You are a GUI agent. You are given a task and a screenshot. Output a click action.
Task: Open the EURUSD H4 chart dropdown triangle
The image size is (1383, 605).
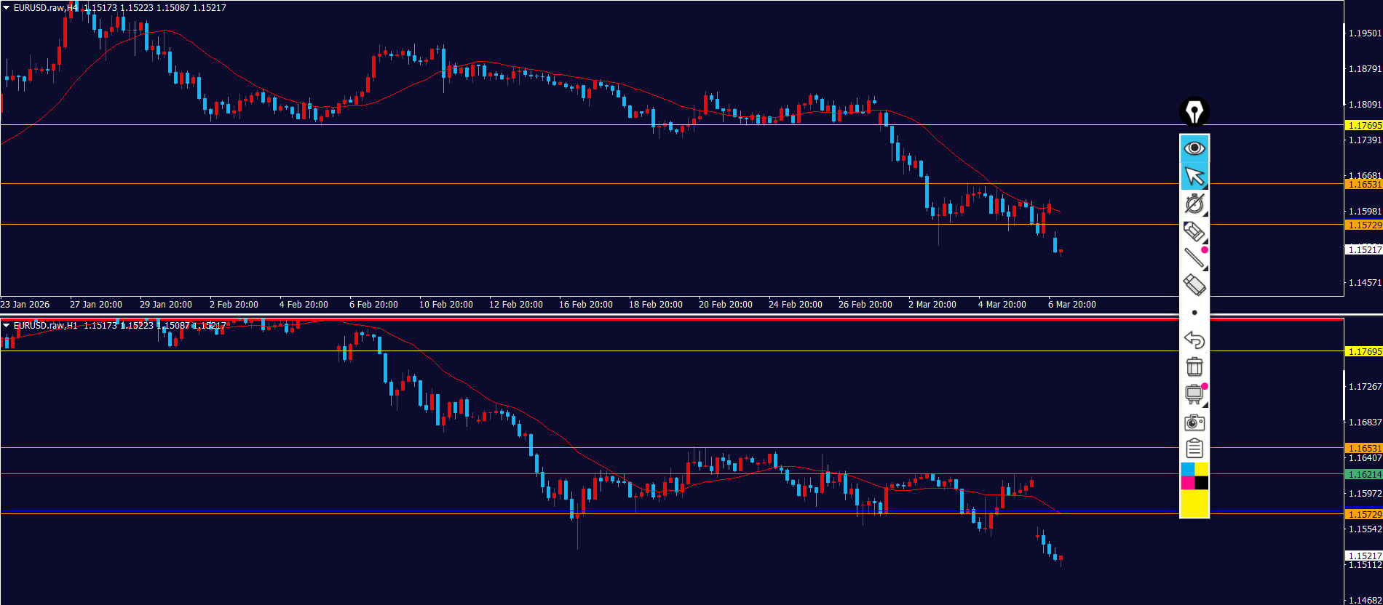pyautogui.click(x=7, y=8)
